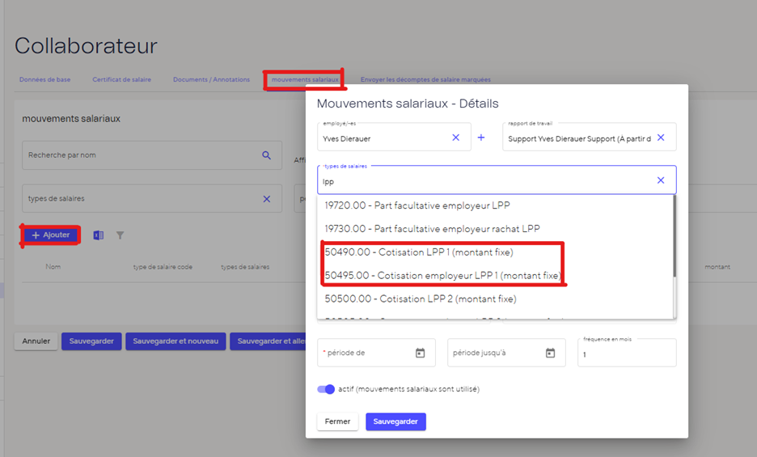Click the Ajouter button

coord(50,235)
